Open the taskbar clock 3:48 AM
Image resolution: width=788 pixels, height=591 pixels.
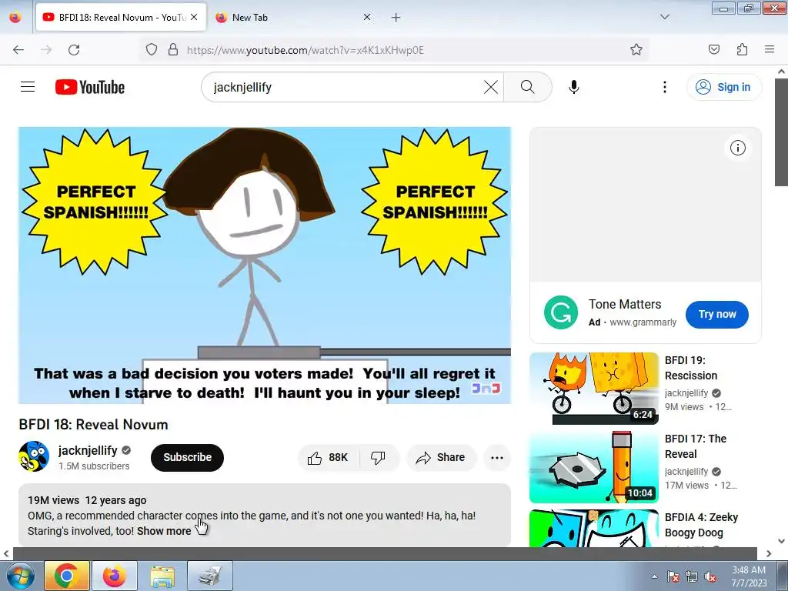pos(749,576)
